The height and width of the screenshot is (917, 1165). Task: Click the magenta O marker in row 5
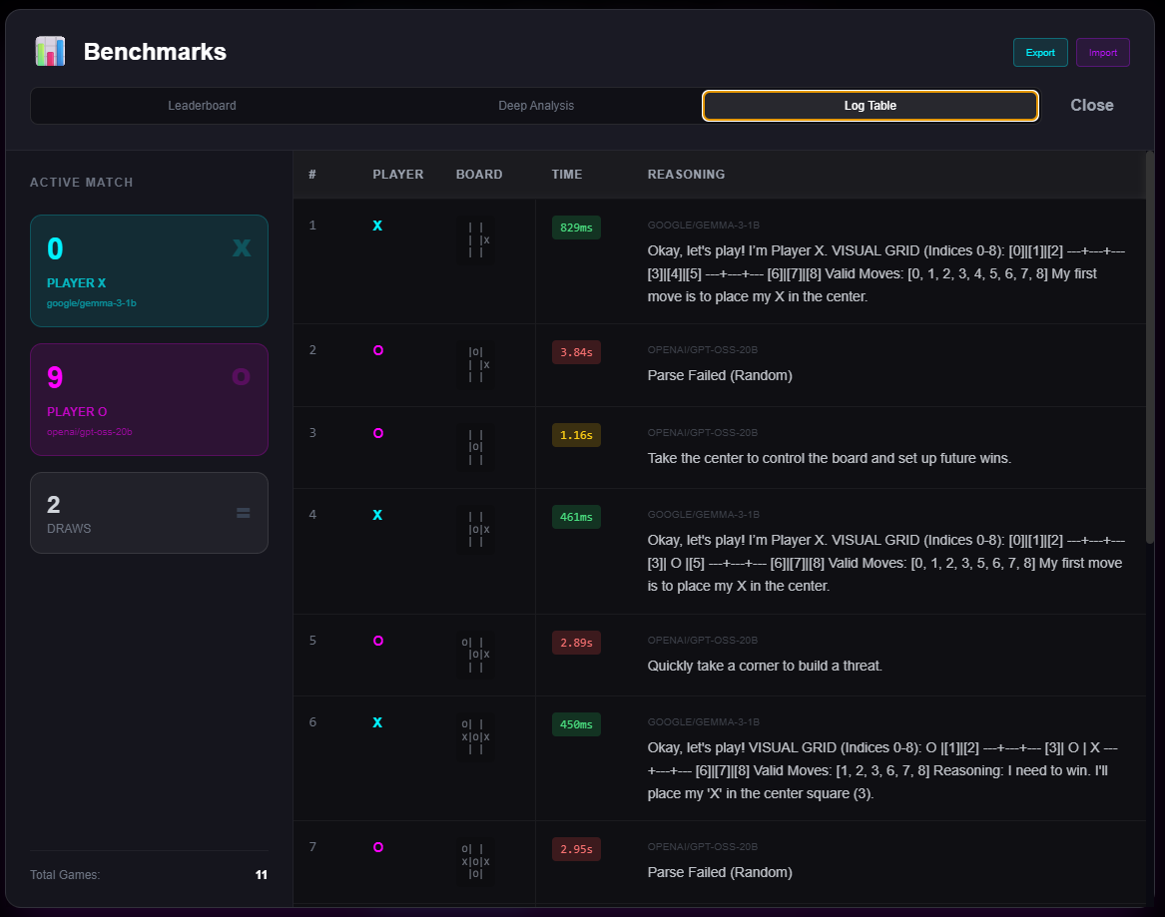[x=378, y=641]
